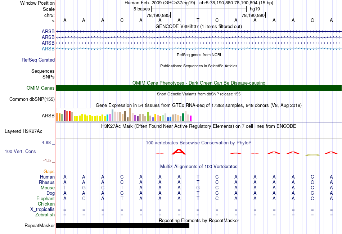Click the Layered H3K27Ac track label
The width and height of the screenshot is (342, 234).
coord(23,131)
